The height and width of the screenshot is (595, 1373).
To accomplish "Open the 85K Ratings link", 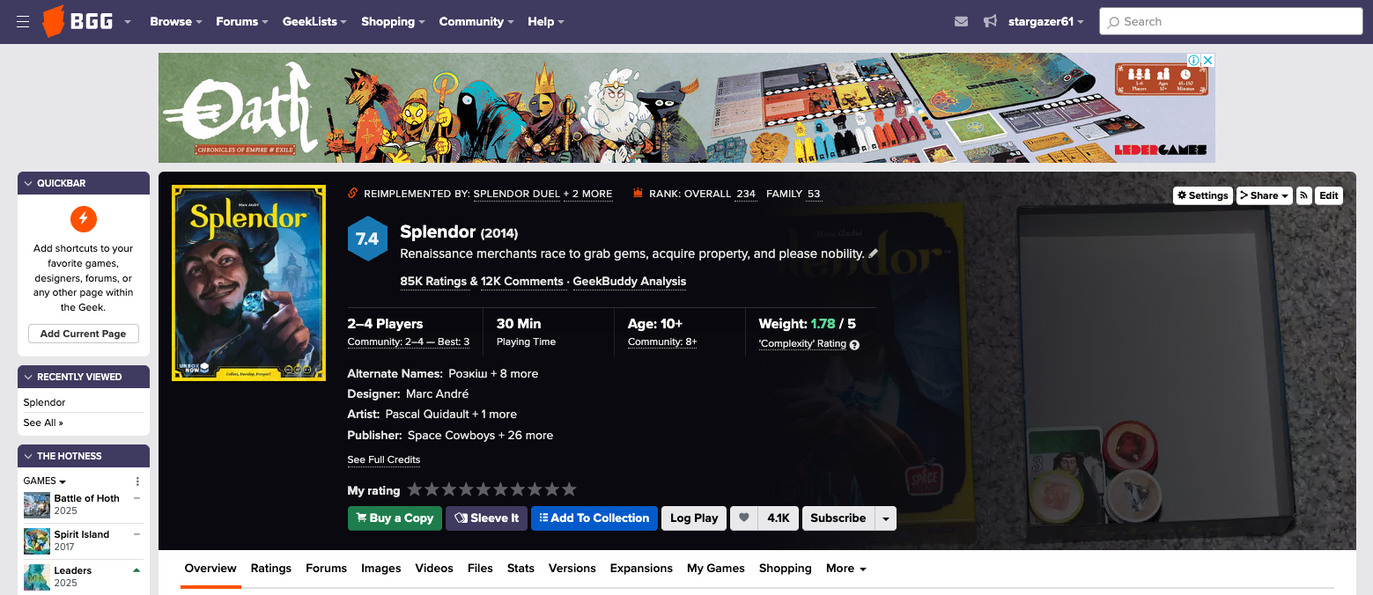I will coord(433,282).
